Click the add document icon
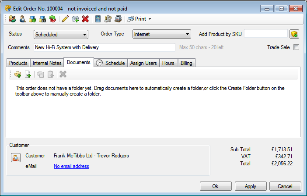Image resolution: width=307 pixels, height=196 pixels. point(28,74)
